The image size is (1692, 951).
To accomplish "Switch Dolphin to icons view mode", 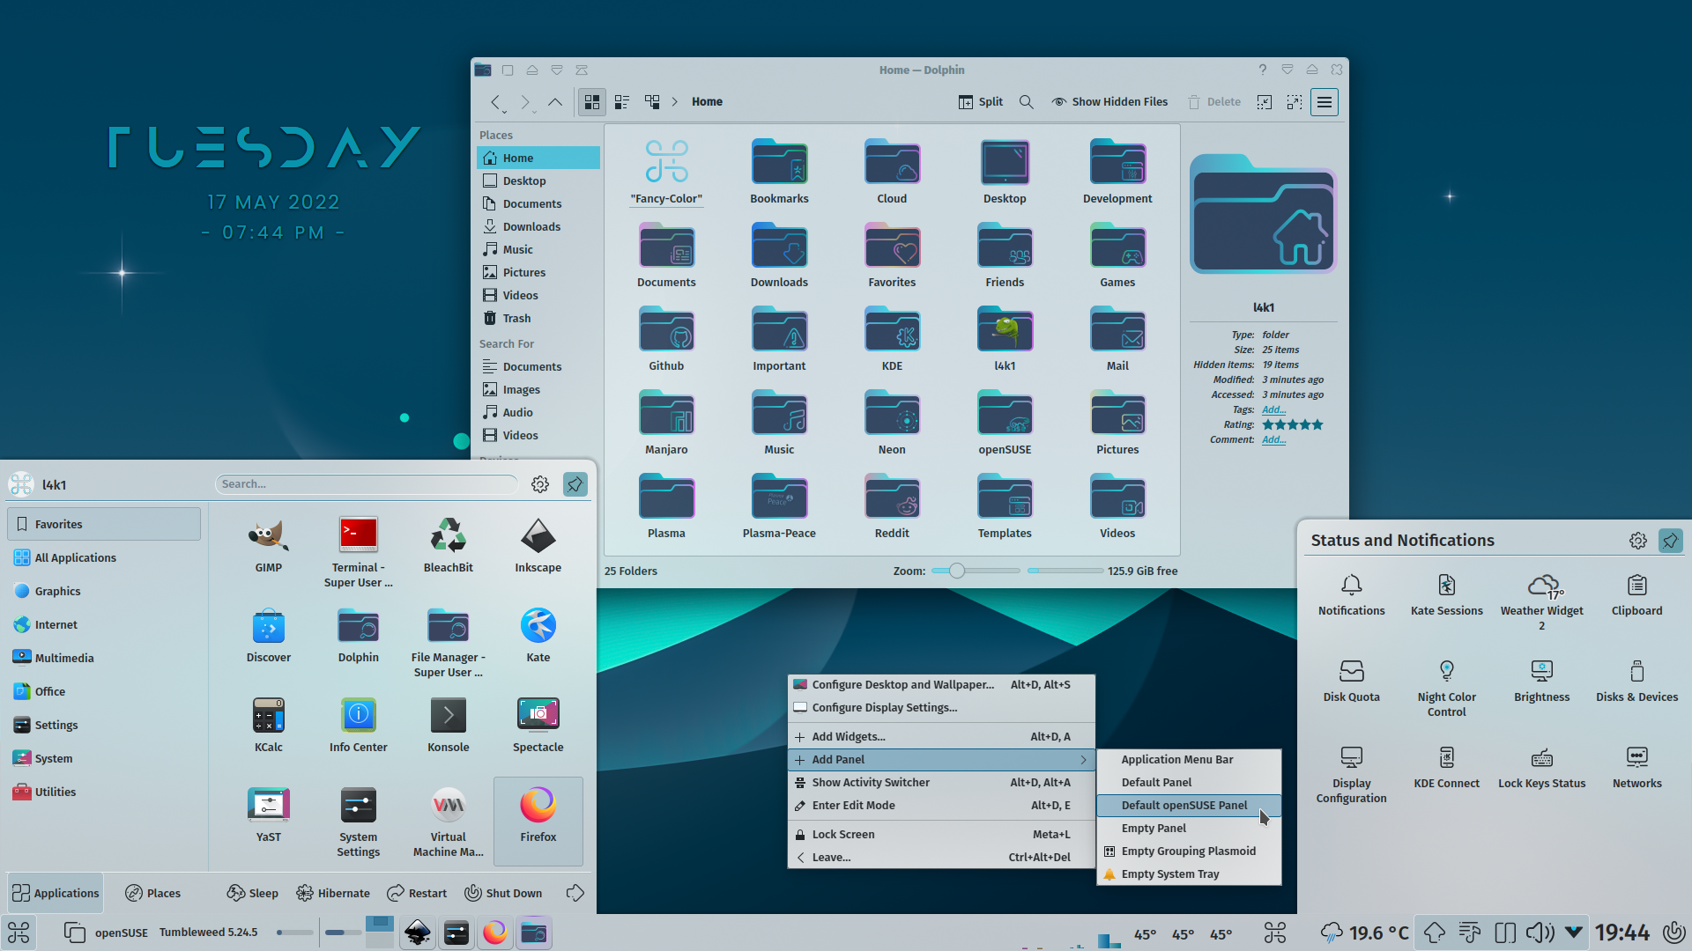I will [x=592, y=102].
